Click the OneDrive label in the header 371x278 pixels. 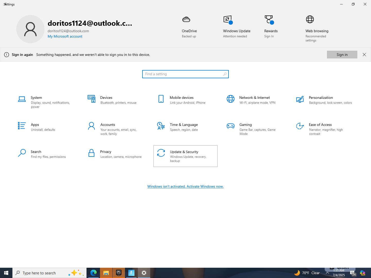pos(189,31)
